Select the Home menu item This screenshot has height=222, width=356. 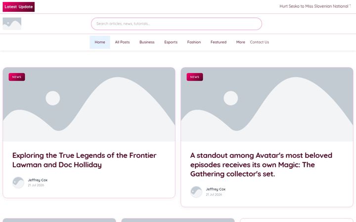[x=100, y=42]
